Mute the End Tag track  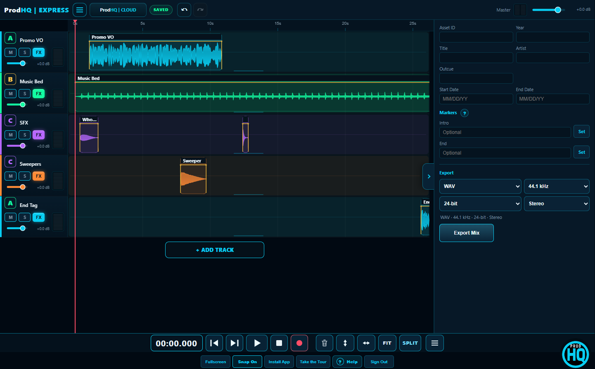coord(11,217)
